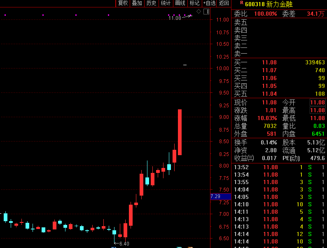Click the 内盘 6451 value
This screenshot has width=327, height=248.
click(x=318, y=134)
